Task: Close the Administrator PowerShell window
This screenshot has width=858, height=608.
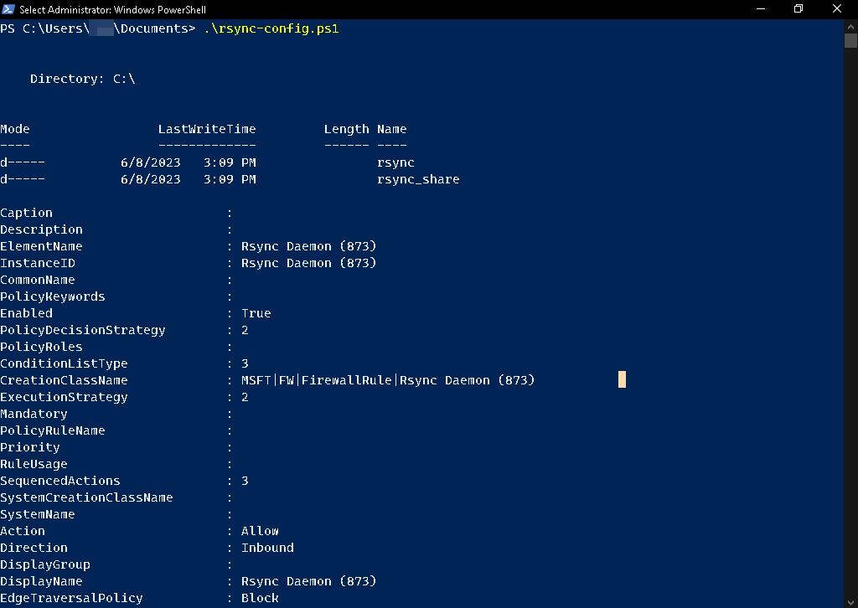Action: pyautogui.click(x=838, y=8)
